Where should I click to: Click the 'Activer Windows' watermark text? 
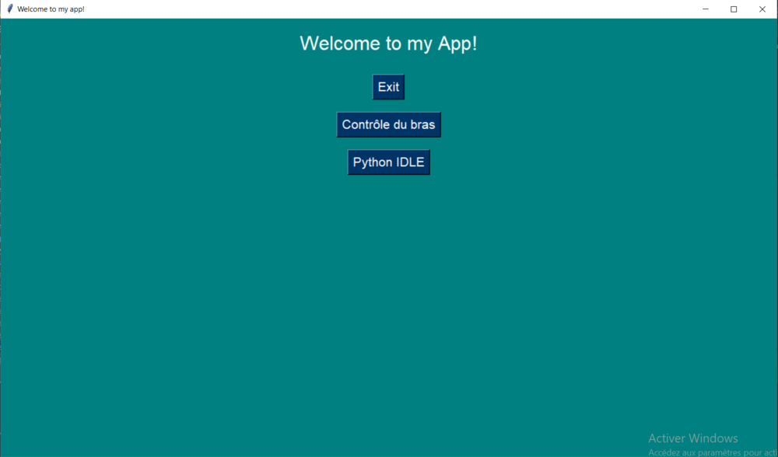pos(692,438)
